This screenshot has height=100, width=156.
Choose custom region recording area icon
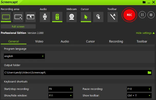click(18, 17)
